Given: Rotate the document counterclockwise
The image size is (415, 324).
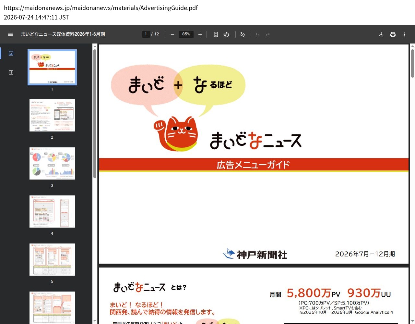Looking at the screenshot, I should 226,34.
